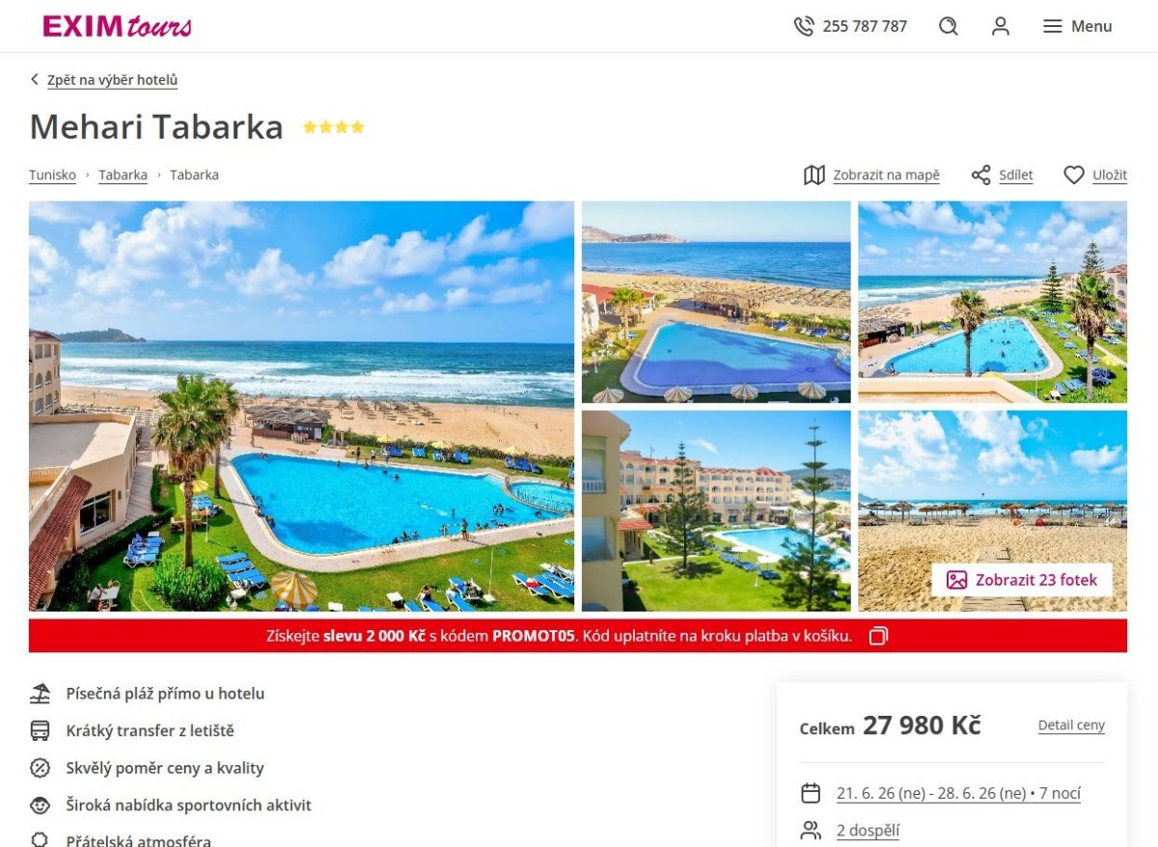1158x847 pixels.
Task: Click the phone icon next to 255 787 787
Action: pyautogui.click(x=804, y=26)
